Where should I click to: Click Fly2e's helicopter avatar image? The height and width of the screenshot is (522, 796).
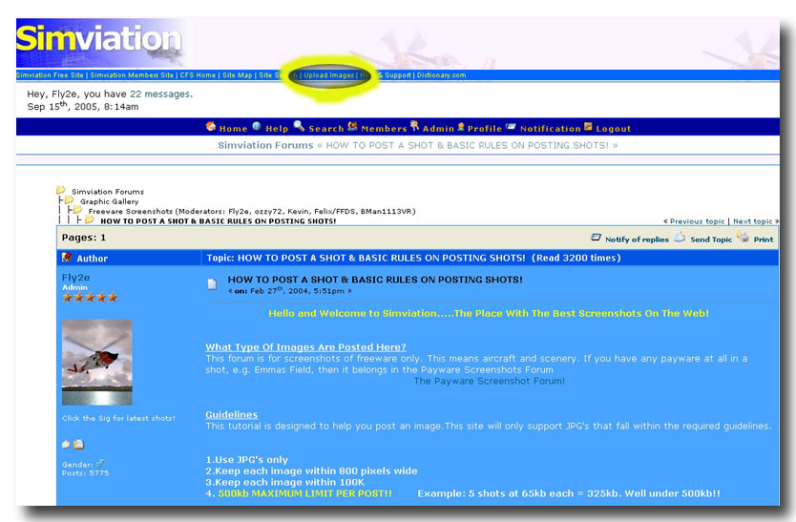[x=97, y=362]
